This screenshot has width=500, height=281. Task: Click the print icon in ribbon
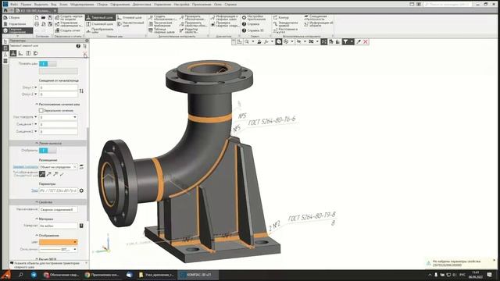(37, 24)
